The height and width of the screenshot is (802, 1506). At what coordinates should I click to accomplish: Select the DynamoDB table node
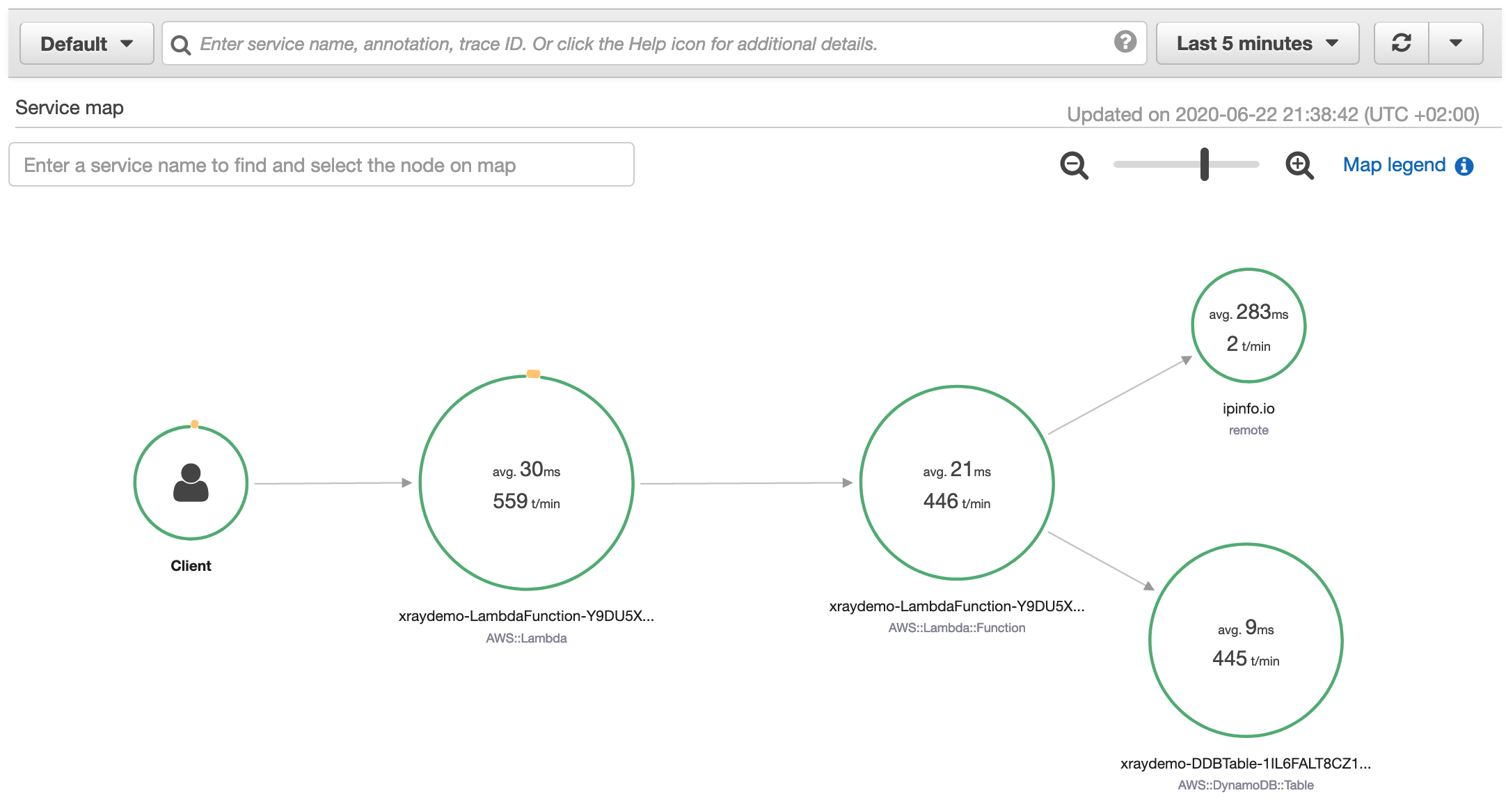point(1246,640)
